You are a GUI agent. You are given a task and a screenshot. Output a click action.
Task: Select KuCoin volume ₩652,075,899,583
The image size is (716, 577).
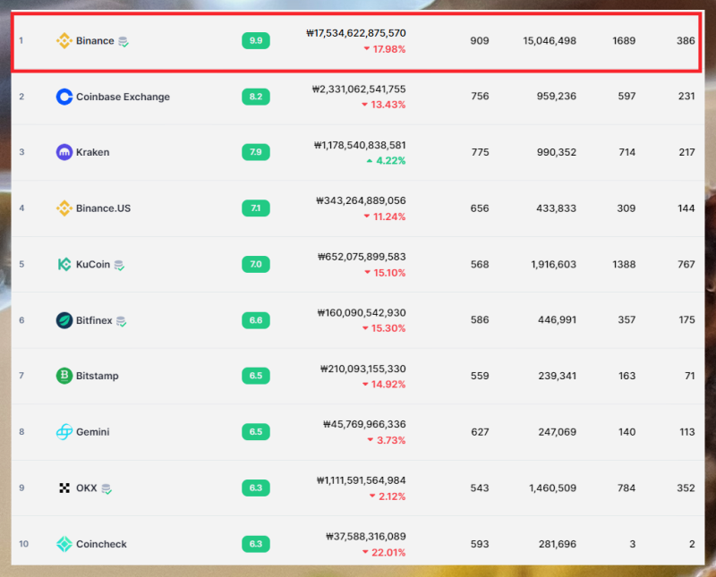[362, 257]
